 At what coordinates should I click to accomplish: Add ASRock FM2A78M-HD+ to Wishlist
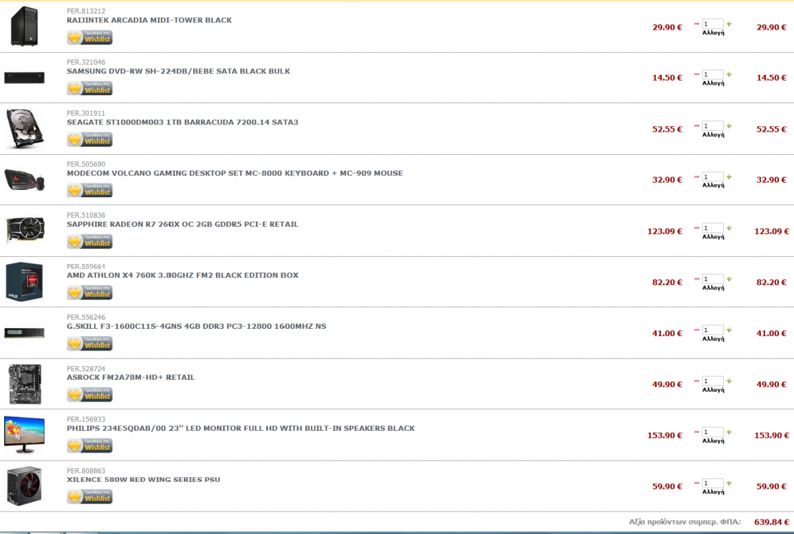pos(90,395)
